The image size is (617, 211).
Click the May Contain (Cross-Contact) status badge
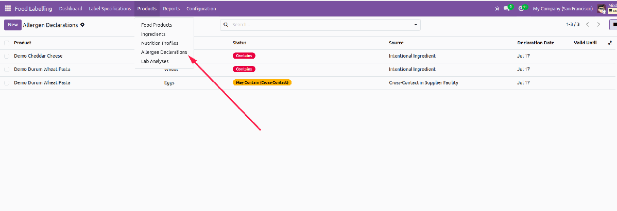click(262, 83)
